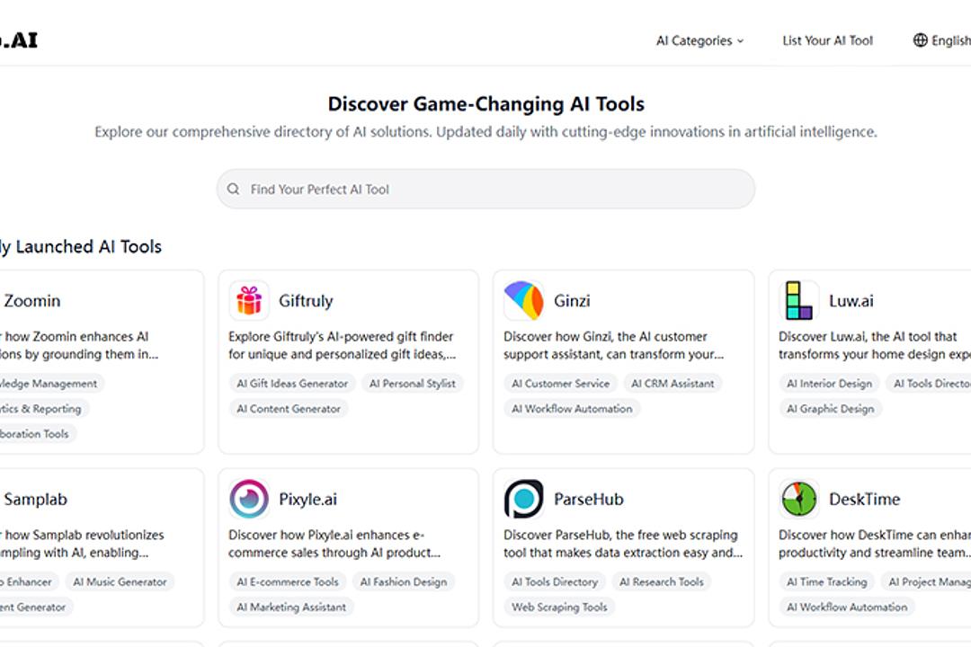The image size is (971, 647).
Task: Open the Giftruly tool title link
Action: click(x=306, y=301)
